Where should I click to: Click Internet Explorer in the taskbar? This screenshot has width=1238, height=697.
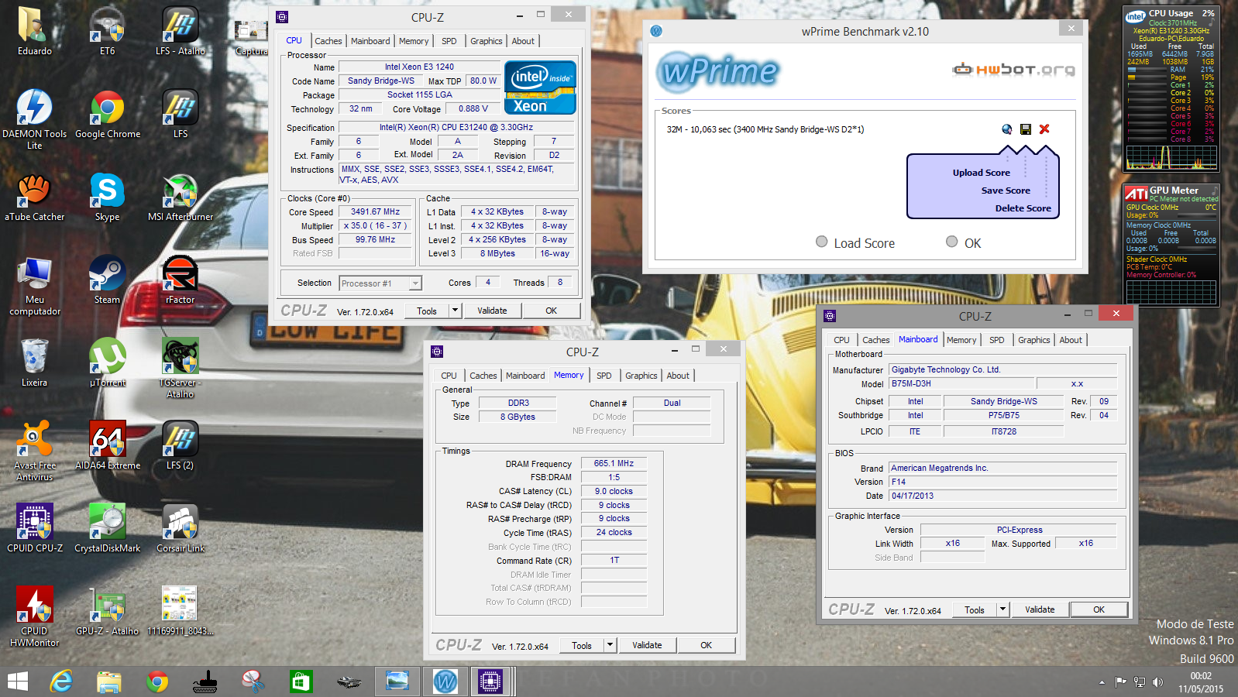(x=61, y=682)
